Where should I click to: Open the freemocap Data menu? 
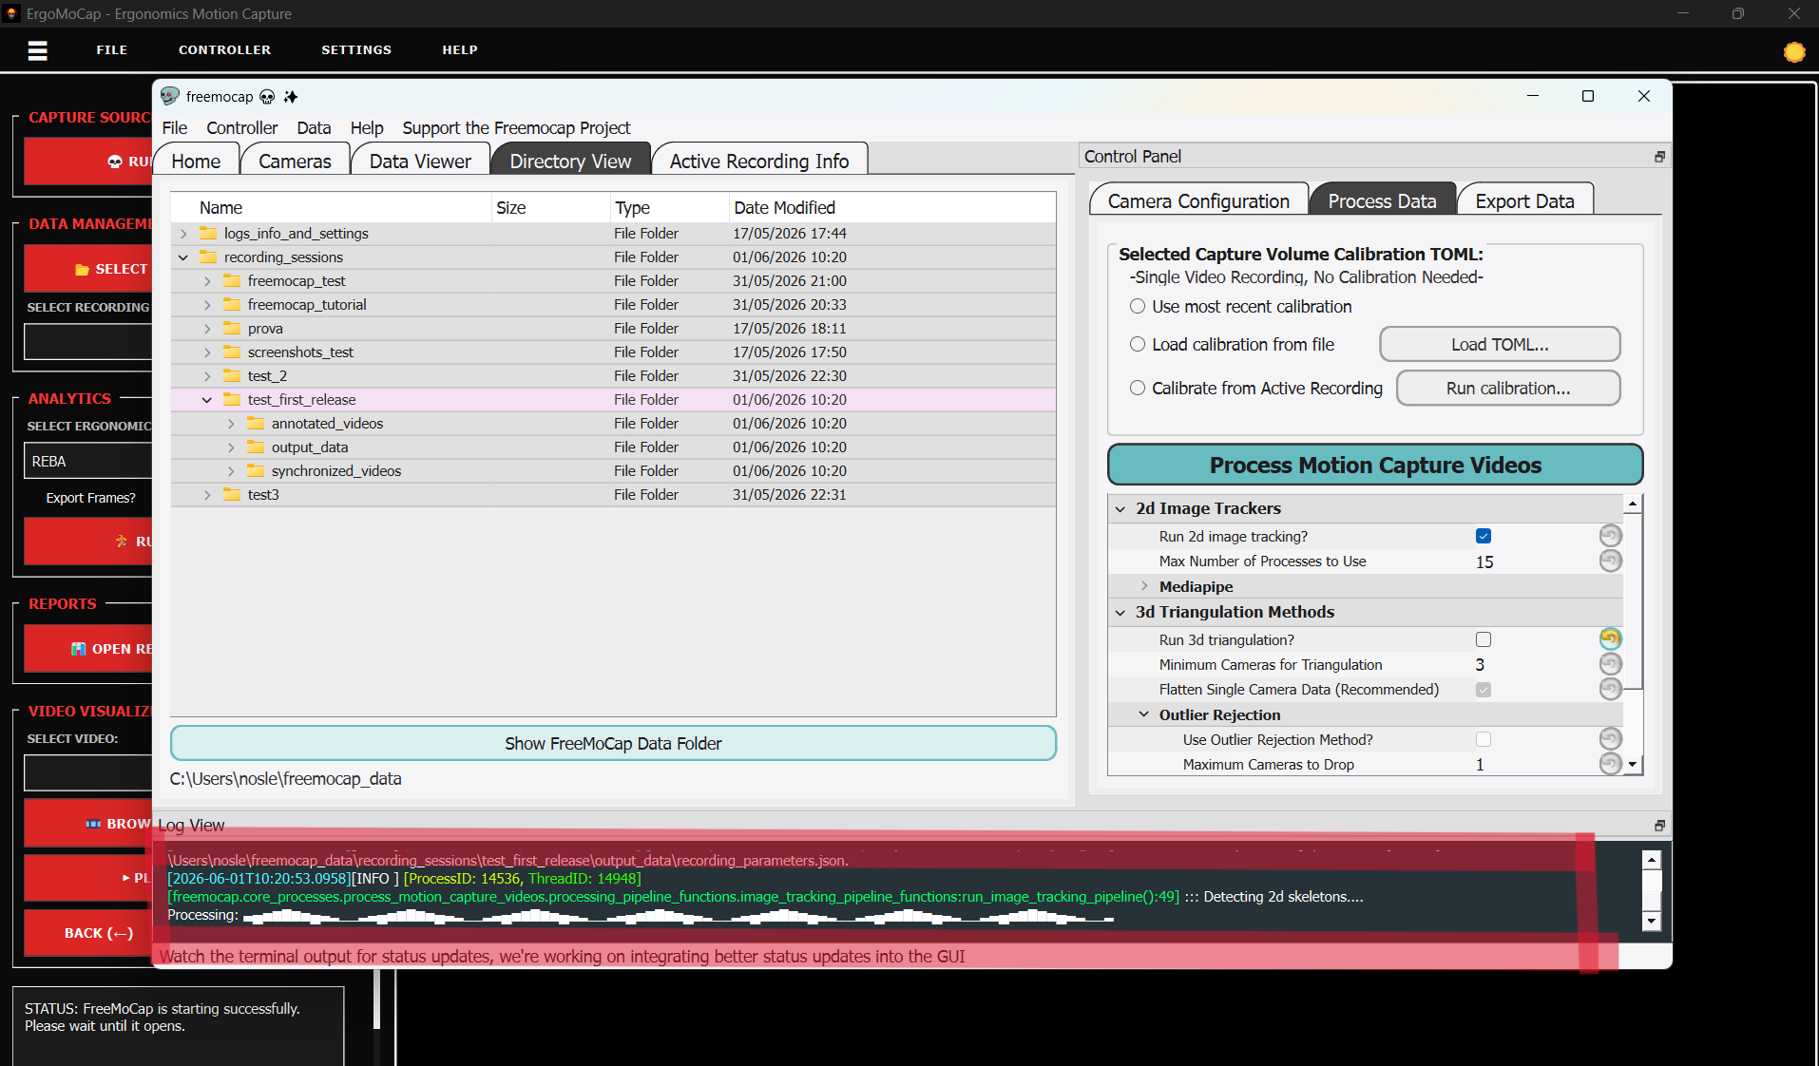point(314,127)
